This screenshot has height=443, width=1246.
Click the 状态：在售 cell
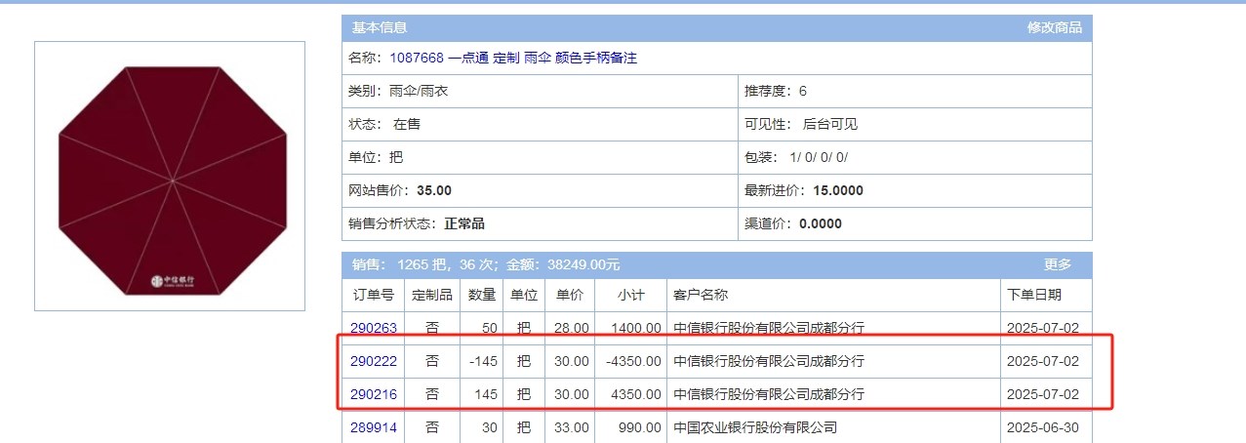click(540, 124)
